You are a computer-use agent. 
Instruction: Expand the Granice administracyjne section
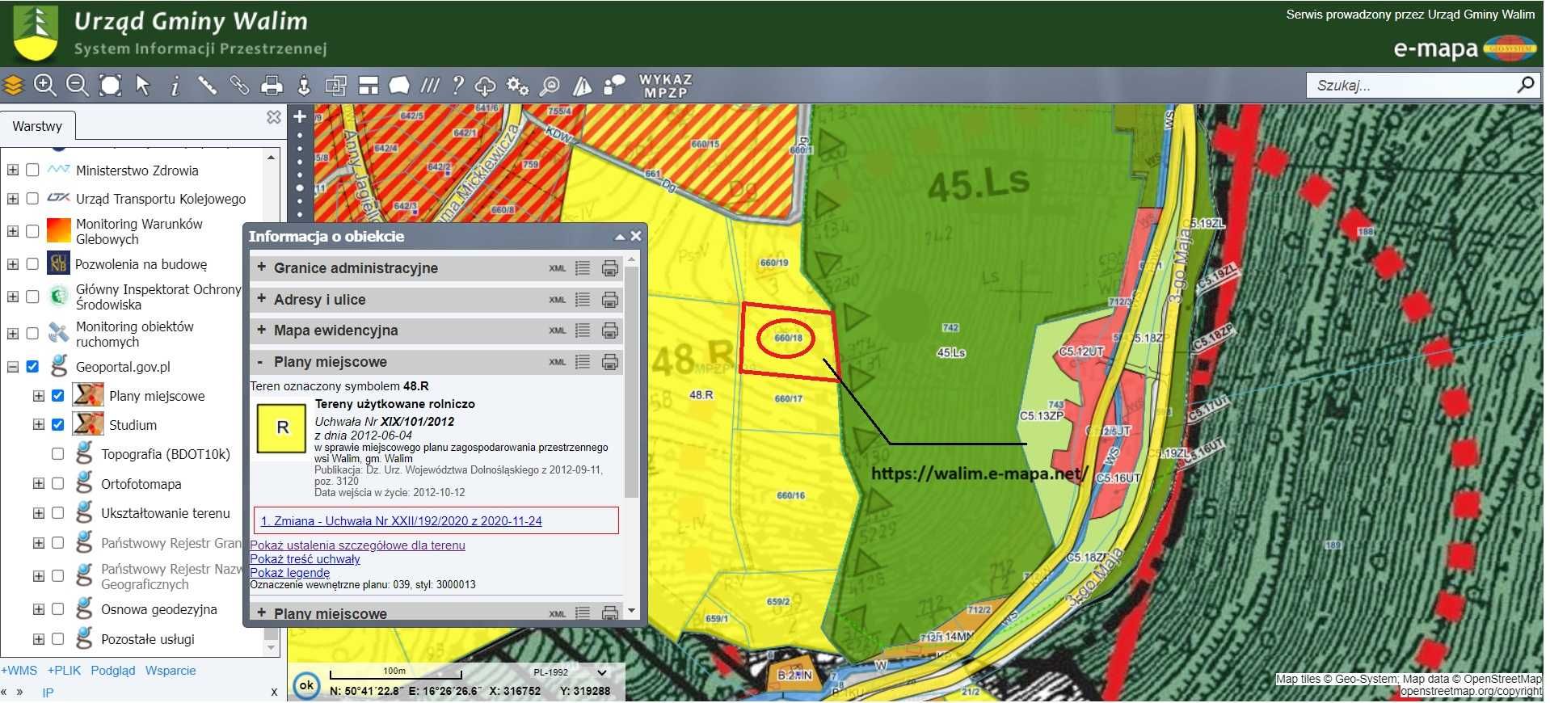click(x=261, y=267)
